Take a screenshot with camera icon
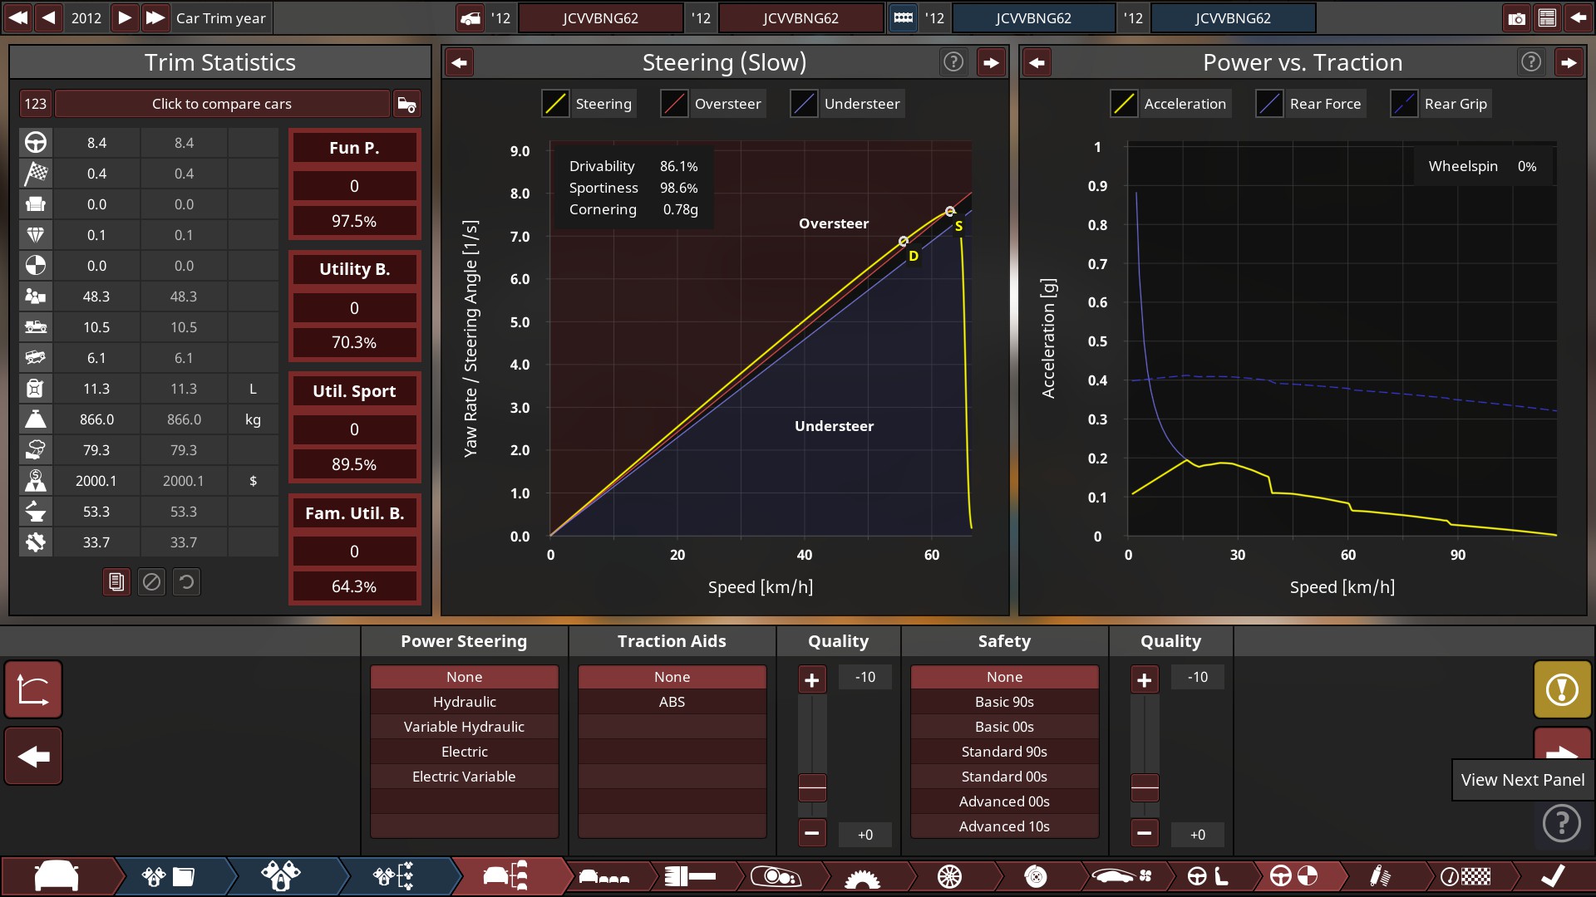This screenshot has height=897, width=1596. 1516,17
